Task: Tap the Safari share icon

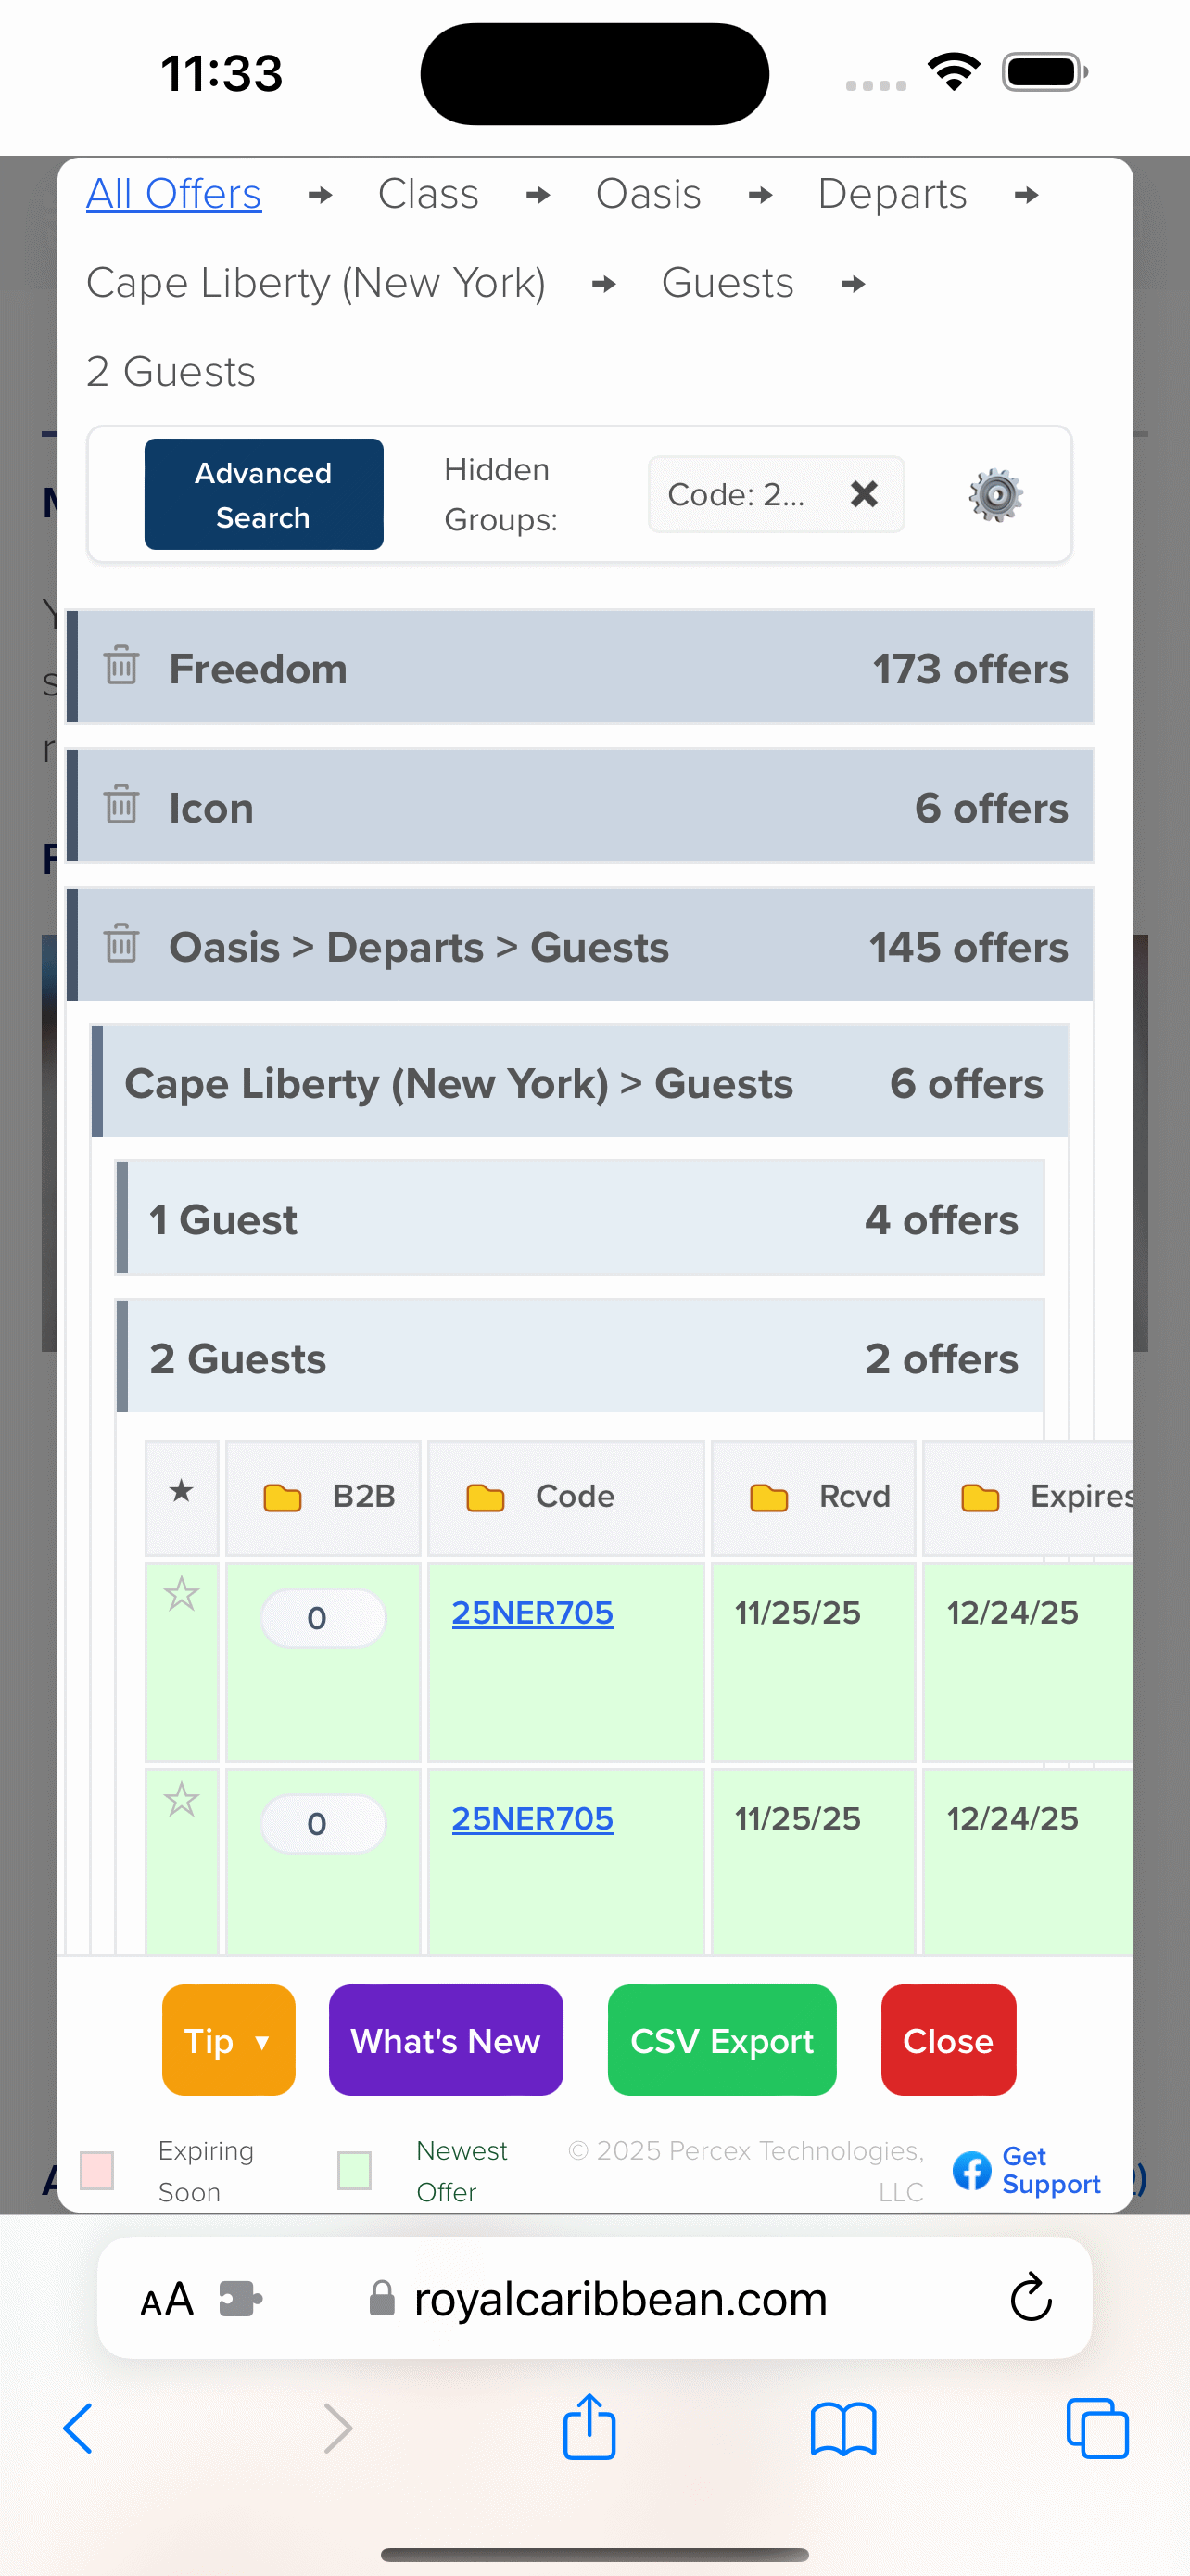Action: pos(589,2427)
